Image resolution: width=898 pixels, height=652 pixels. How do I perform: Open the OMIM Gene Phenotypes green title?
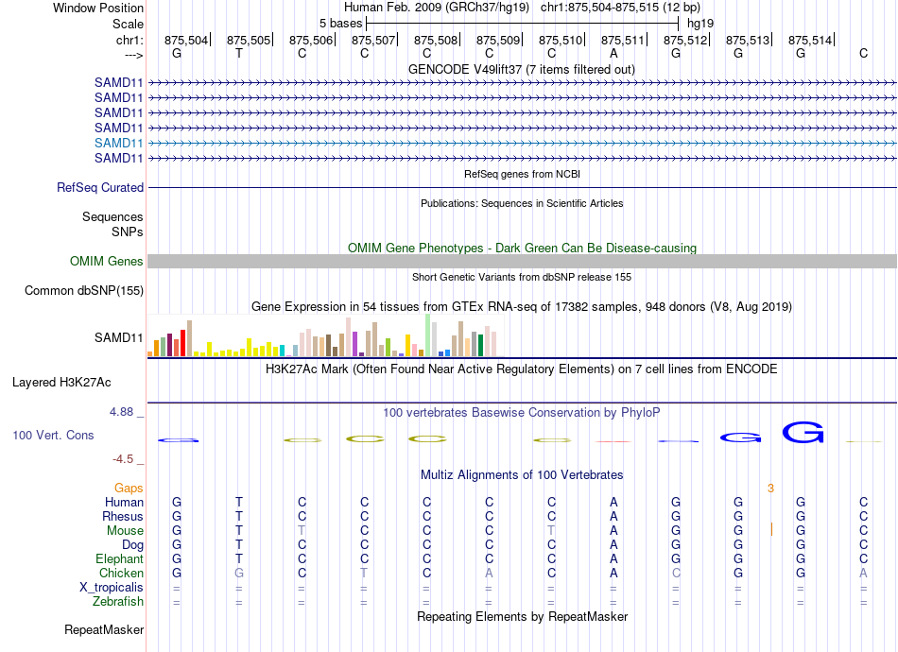point(523,249)
